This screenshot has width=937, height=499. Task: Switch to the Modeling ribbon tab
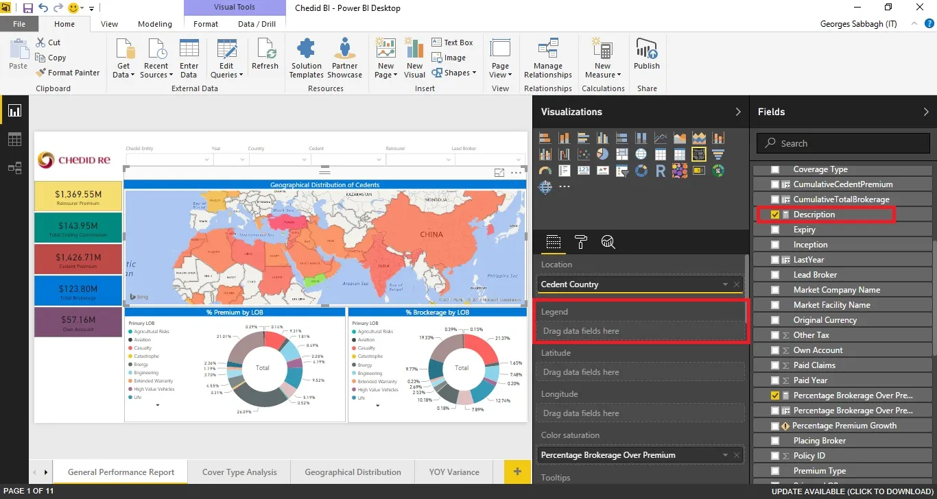point(155,24)
